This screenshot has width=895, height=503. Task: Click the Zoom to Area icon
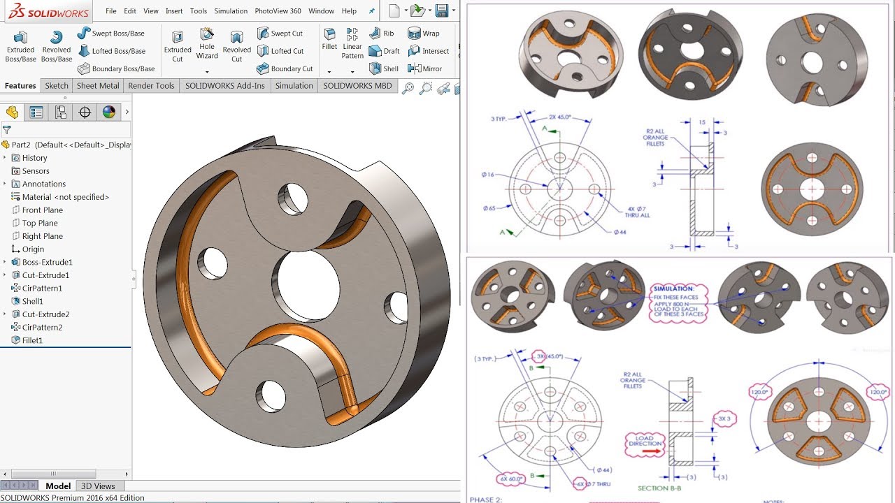(x=425, y=88)
